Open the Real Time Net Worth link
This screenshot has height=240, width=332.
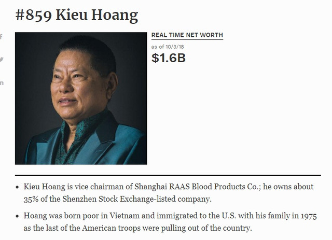pos(187,35)
